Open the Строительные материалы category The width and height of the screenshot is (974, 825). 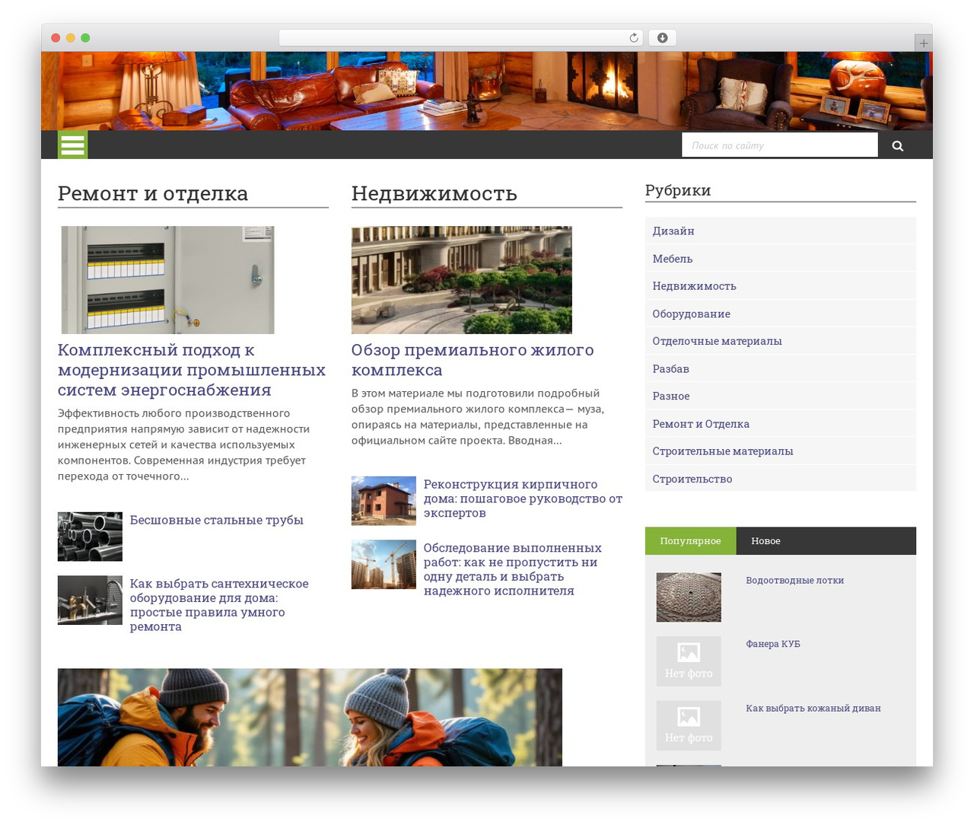tap(780, 451)
